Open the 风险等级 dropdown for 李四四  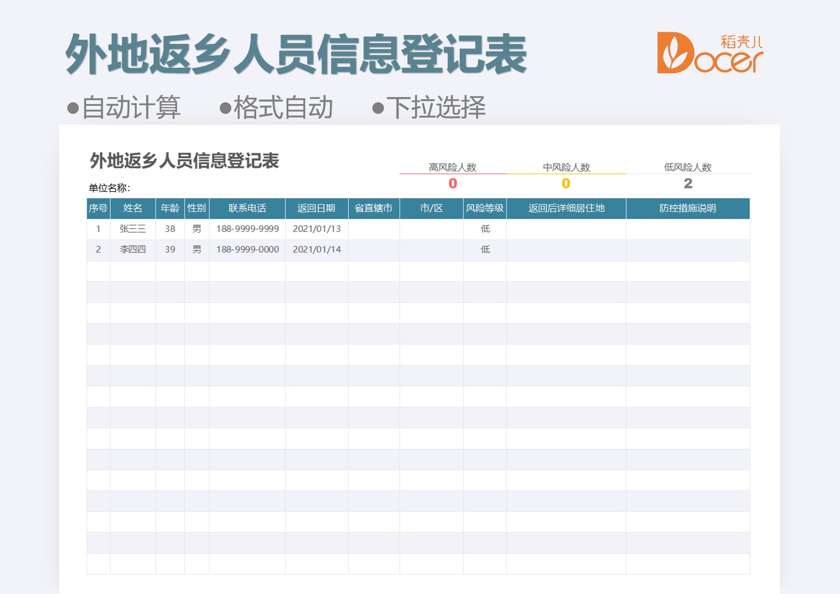coord(485,250)
